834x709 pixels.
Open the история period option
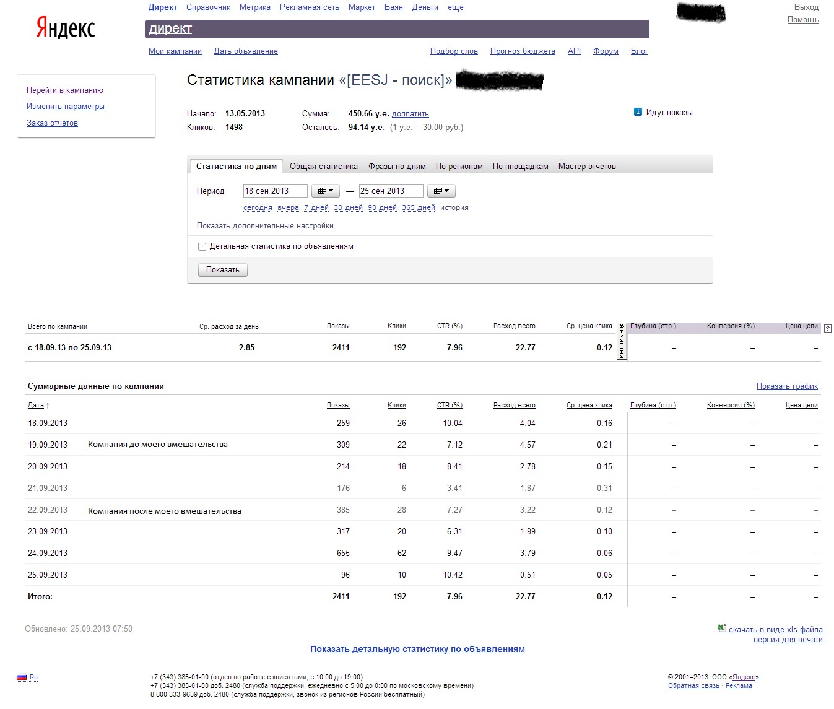tap(454, 207)
